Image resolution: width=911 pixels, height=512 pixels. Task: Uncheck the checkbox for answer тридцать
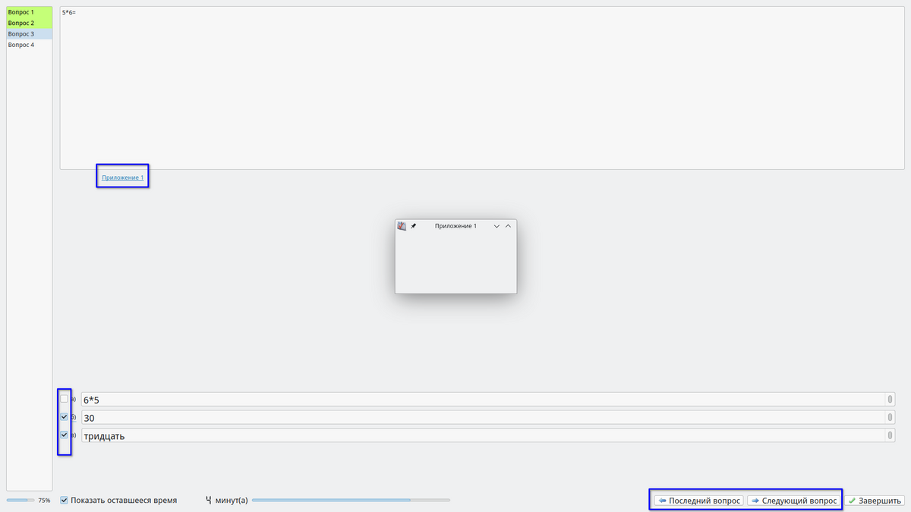click(65, 435)
